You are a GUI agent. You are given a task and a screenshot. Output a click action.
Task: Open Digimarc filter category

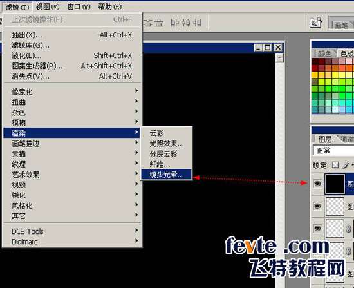pos(72,242)
